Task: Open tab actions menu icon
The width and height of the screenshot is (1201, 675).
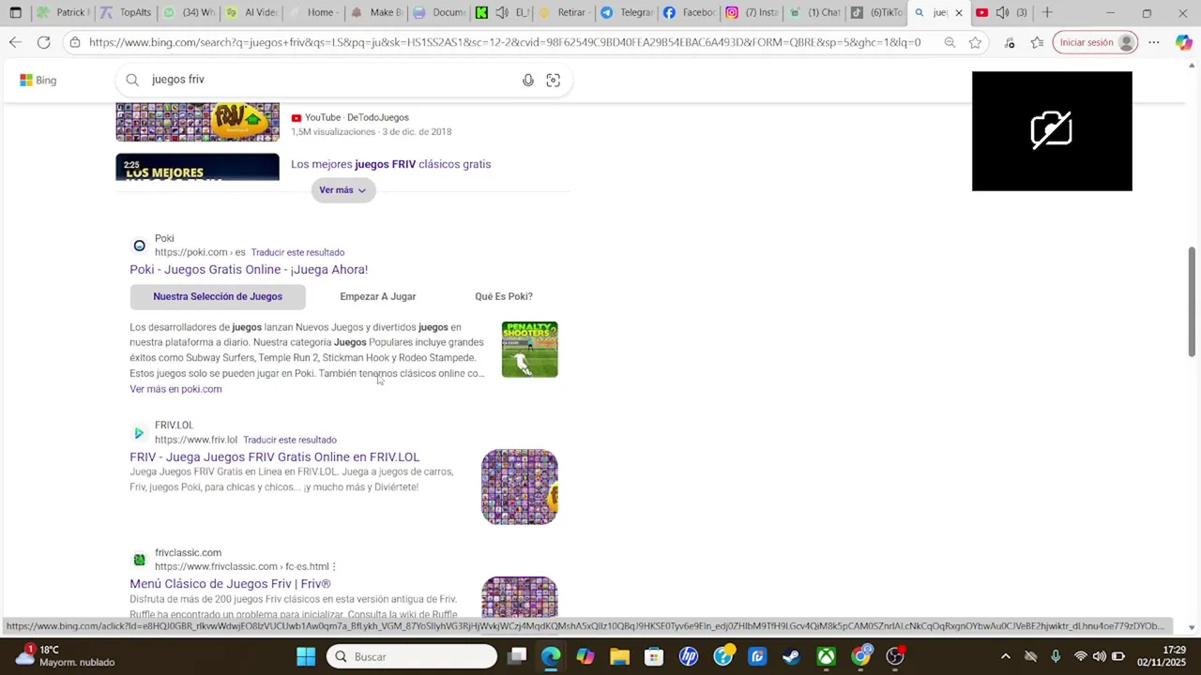Action: [x=15, y=13]
